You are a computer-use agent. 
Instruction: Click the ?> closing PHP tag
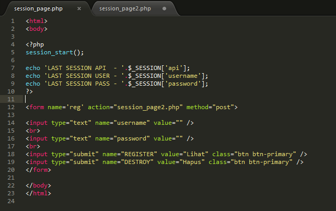pyautogui.click(x=29, y=91)
